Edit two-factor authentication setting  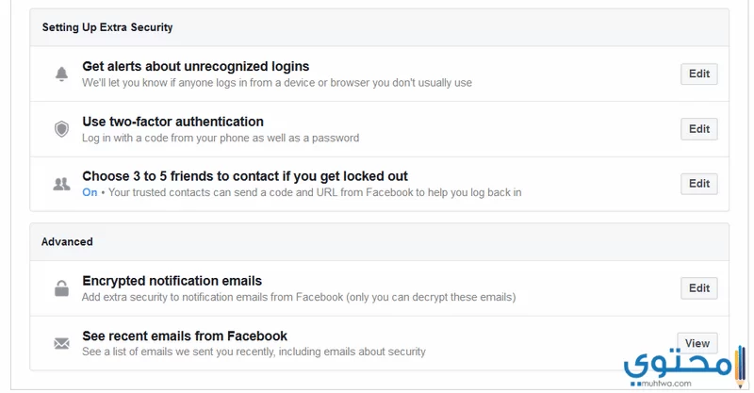pyautogui.click(x=699, y=129)
